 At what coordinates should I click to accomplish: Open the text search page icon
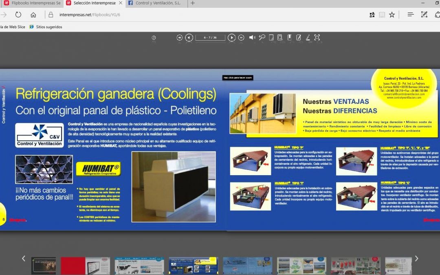click(x=280, y=37)
